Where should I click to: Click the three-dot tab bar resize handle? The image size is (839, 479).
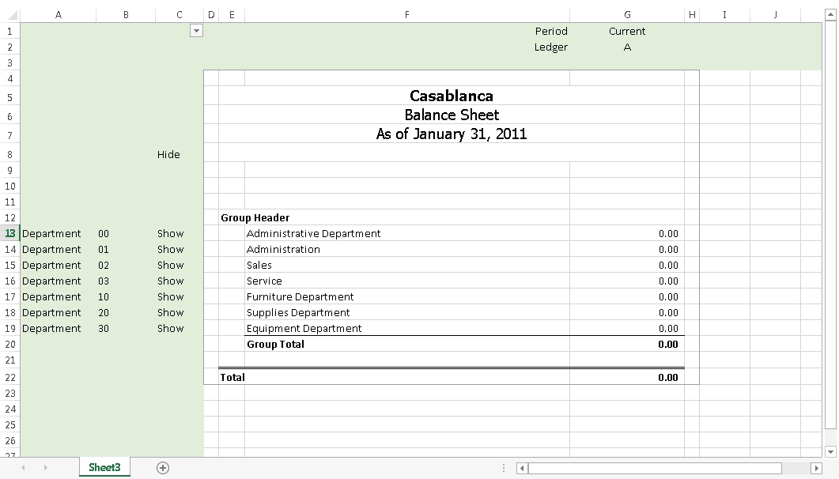504,469
